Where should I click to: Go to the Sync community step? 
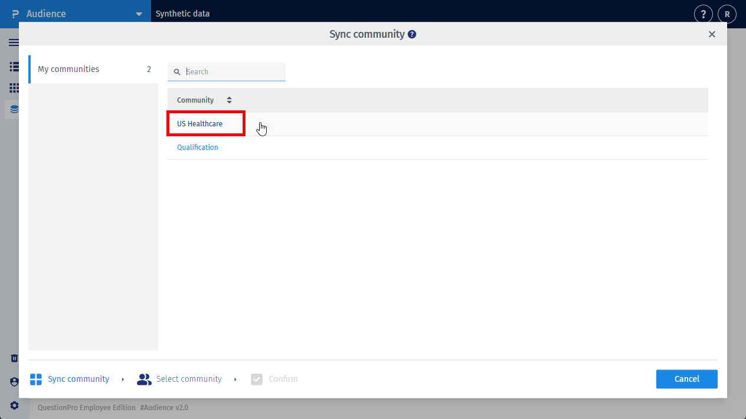[x=78, y=379]
